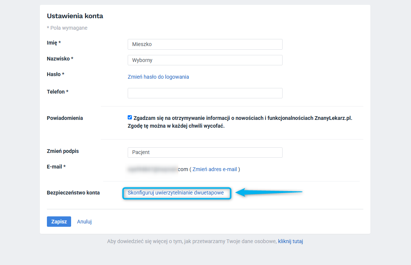Click the blue arrow pointing at the 2FA button

coord(268,192)
